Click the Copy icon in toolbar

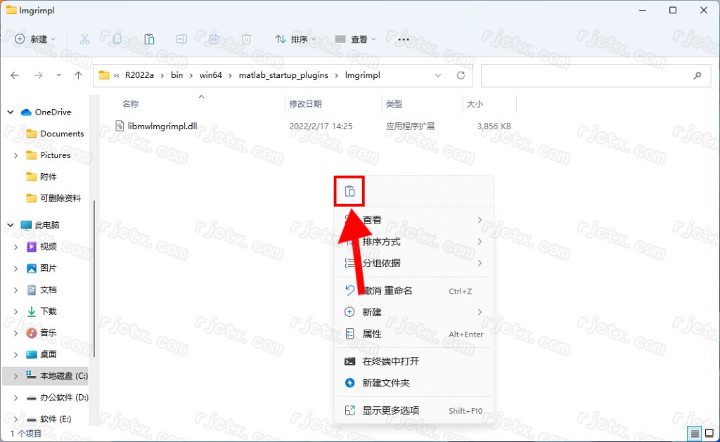(x=117, y=39)
